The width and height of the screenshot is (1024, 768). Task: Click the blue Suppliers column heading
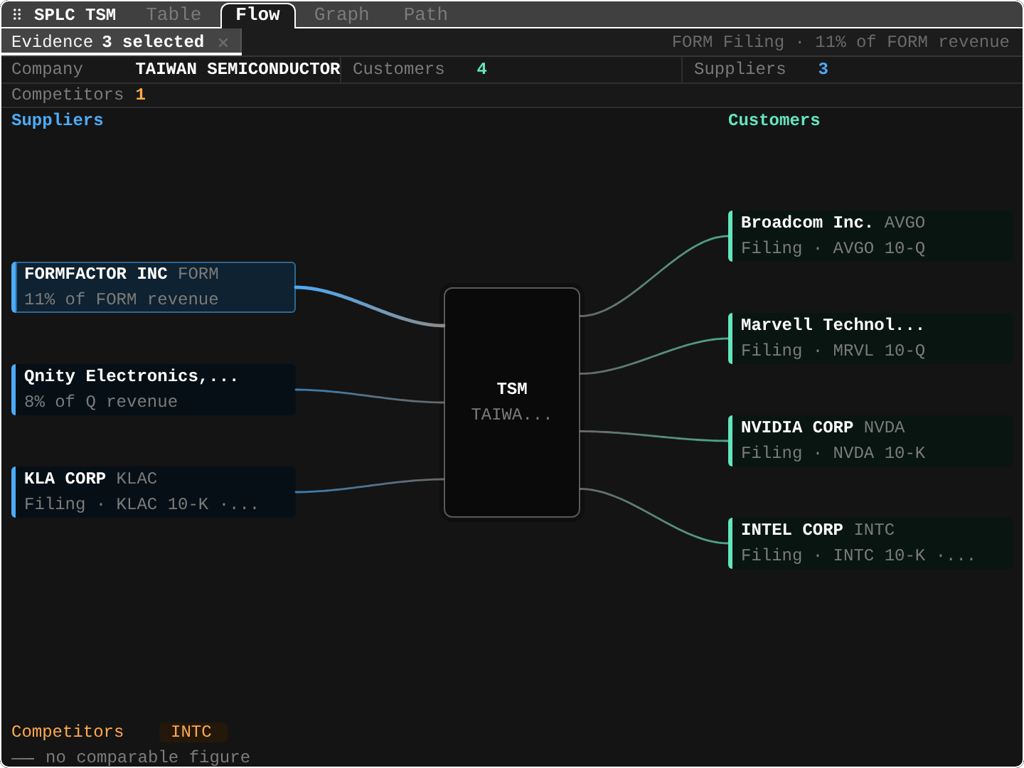pyautogui.click(x=57, y=120)
